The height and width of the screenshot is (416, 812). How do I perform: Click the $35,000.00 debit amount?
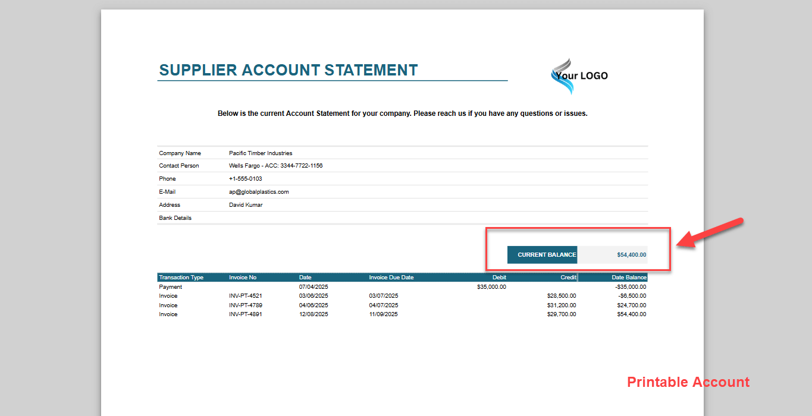pos(491,287)
